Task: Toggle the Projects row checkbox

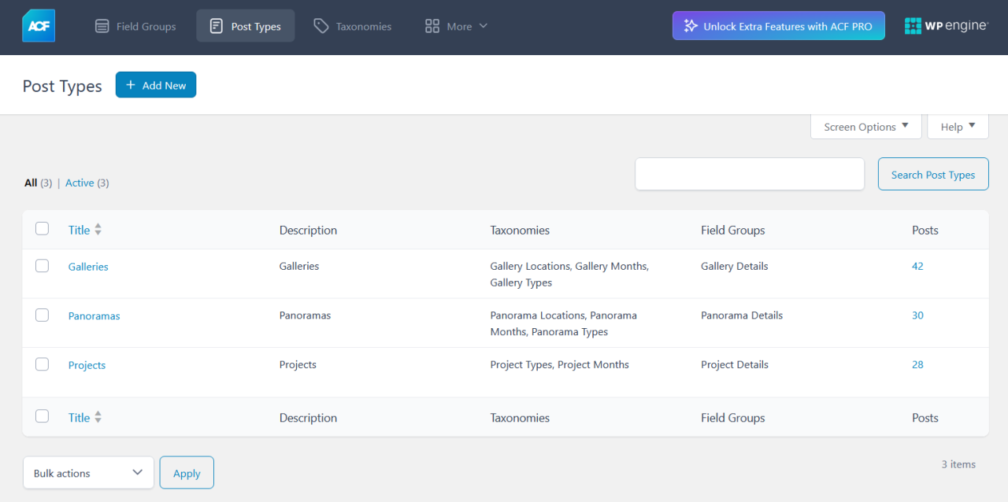Action: [43, 364]
